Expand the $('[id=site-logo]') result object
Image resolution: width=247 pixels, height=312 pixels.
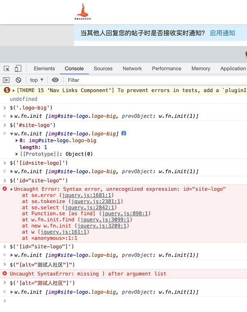point(12,171)
